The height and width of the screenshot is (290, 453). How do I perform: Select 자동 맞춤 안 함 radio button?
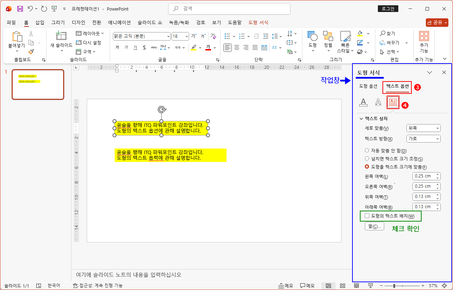coord(367,150)
